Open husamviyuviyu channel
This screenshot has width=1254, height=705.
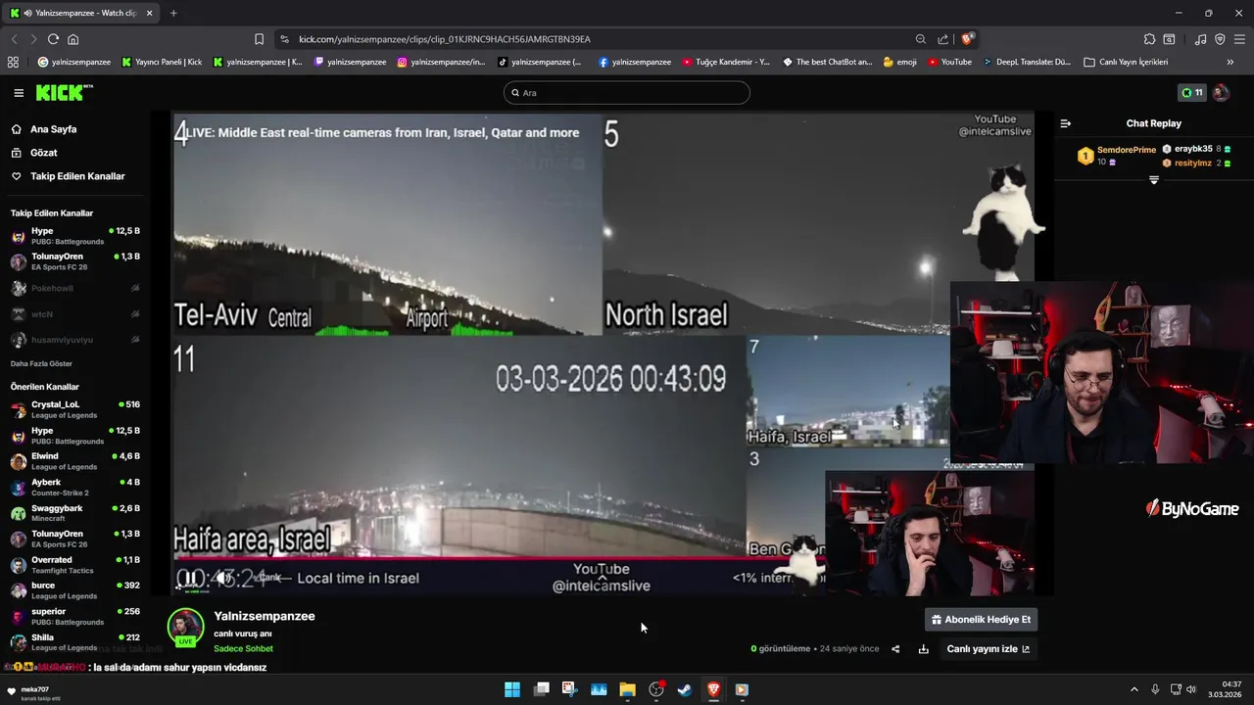[x=74, y=340]
